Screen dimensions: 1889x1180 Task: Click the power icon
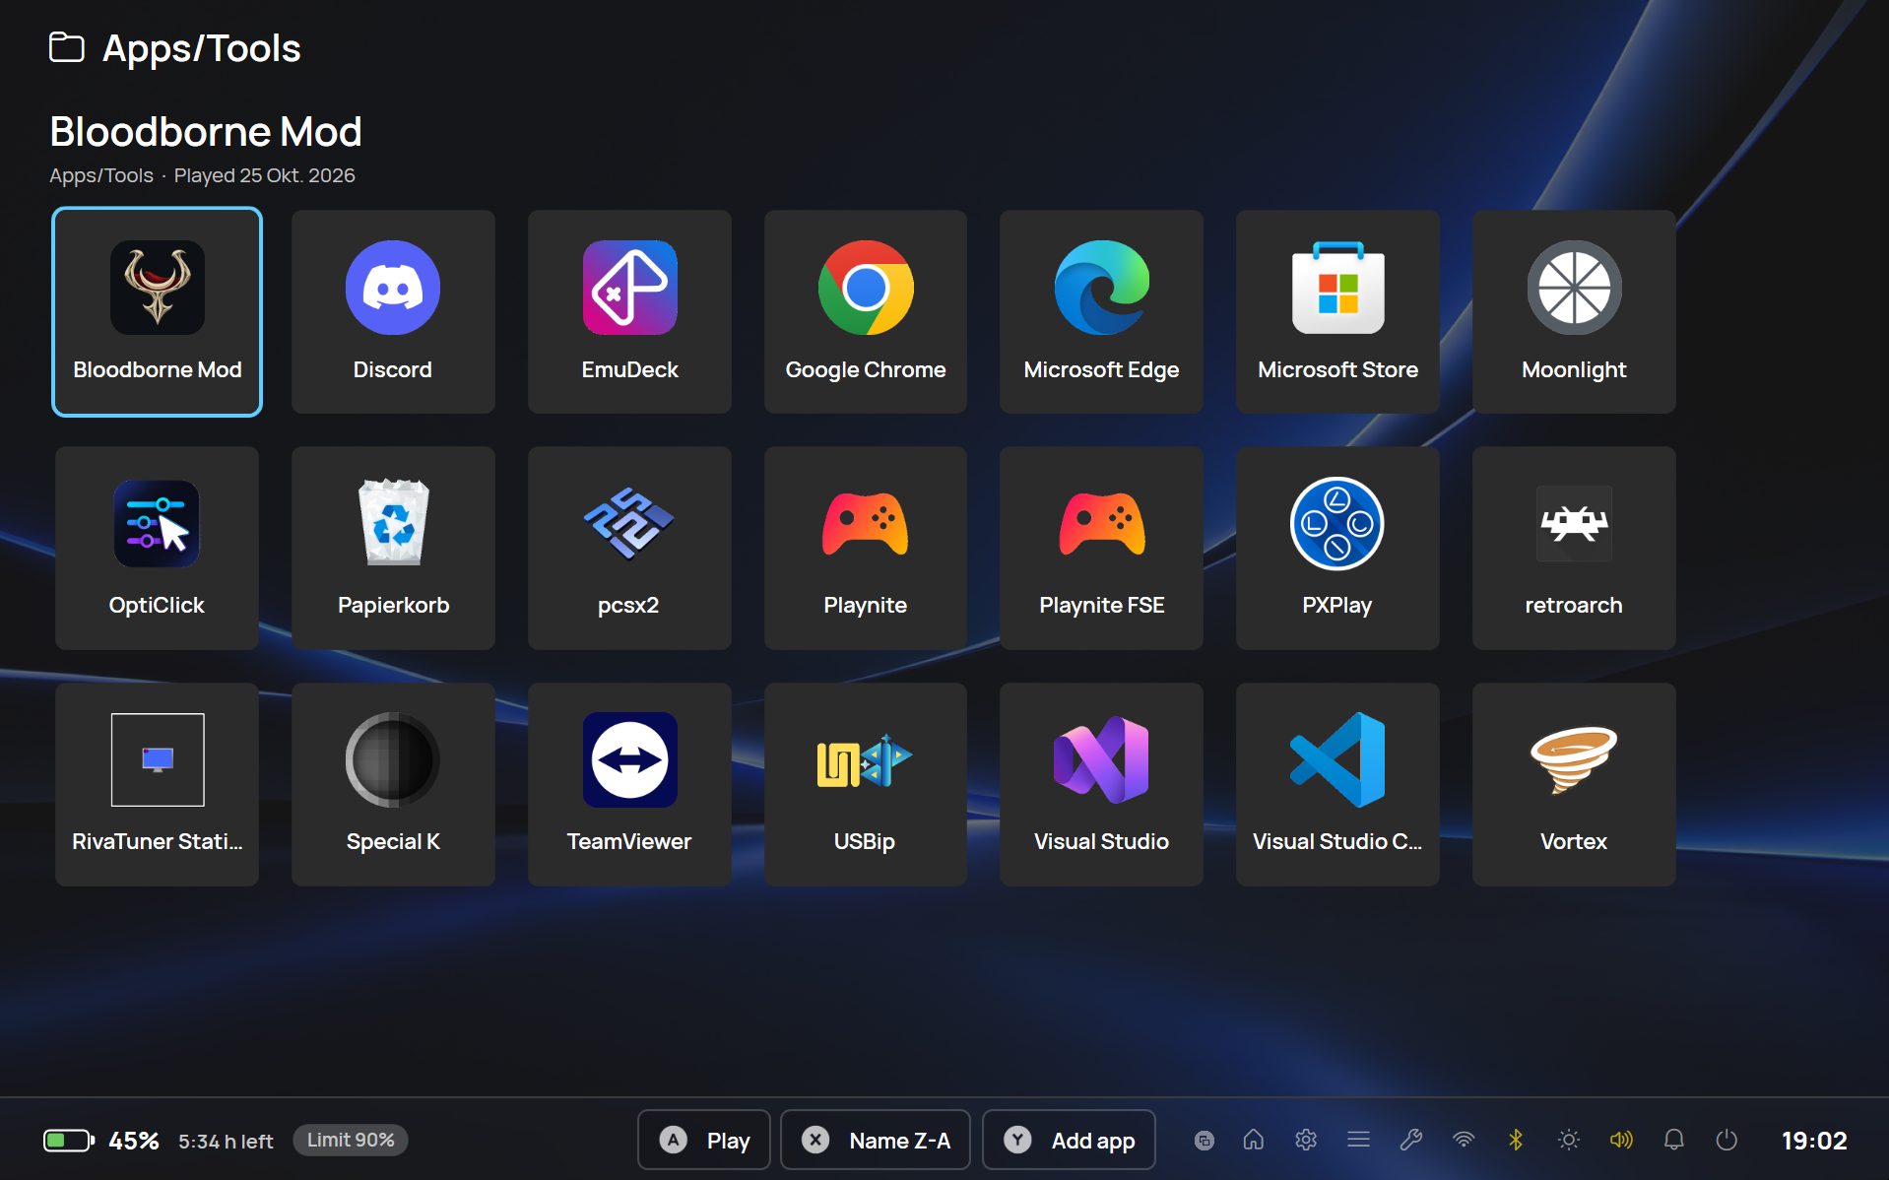click(x=1726, y=1140)
